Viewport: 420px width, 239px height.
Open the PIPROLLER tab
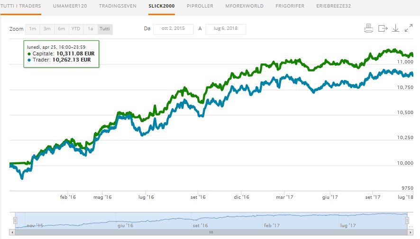[x=200, y=6]
